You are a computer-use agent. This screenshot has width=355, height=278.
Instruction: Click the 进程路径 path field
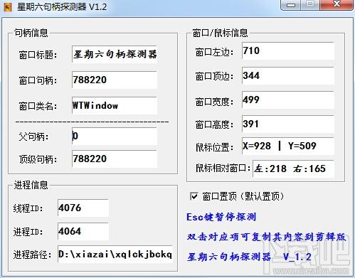coord(115,254)
